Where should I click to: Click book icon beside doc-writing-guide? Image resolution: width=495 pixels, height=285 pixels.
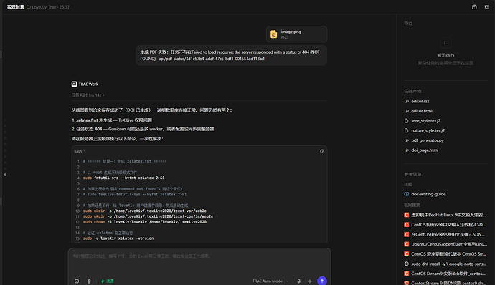[406, 194]
